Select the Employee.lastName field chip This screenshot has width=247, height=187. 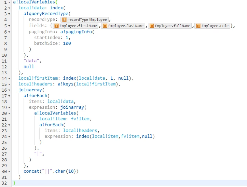click(x=123, y=26)
